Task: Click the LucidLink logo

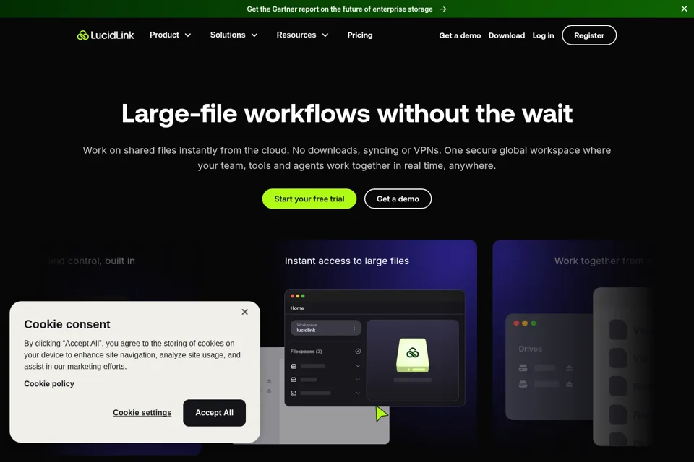Action: 106,35
